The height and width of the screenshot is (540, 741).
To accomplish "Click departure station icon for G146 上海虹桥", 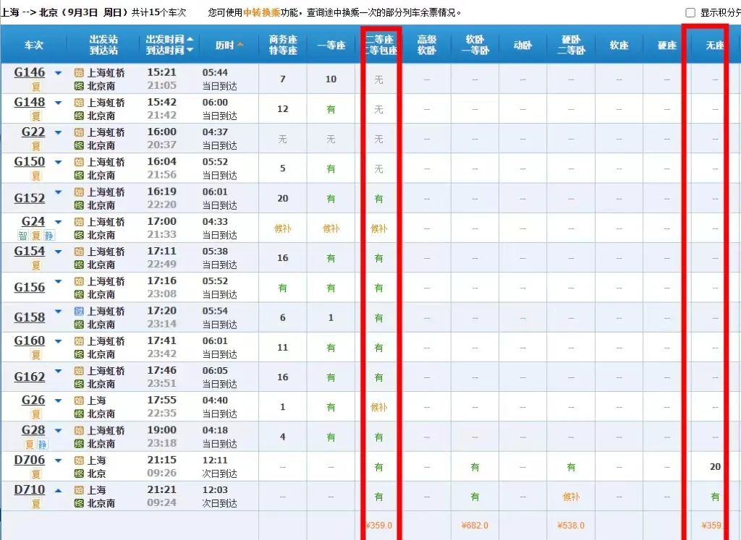I will click(x=79, y=73).
